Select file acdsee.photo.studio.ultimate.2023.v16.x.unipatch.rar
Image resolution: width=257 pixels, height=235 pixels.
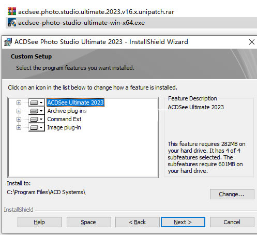96,12
